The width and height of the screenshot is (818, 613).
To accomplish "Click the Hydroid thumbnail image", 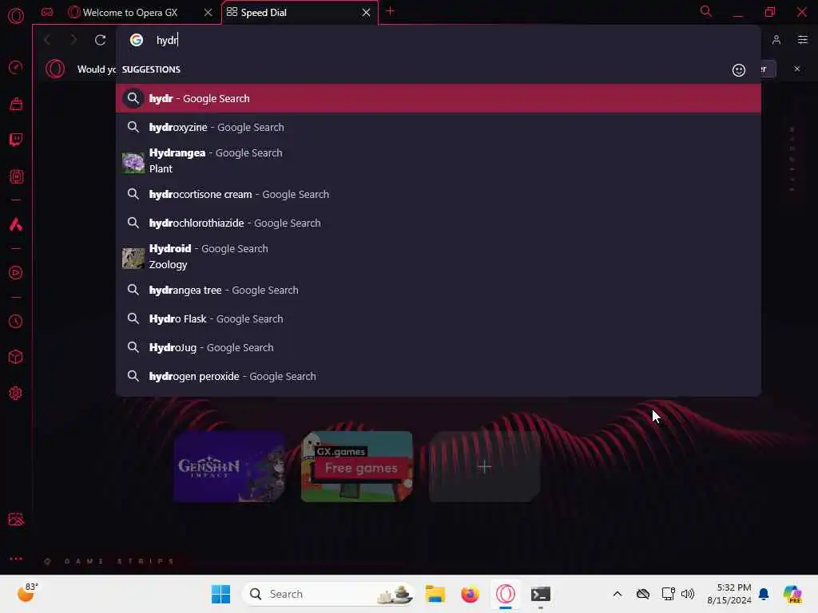I will coord(133,258).
